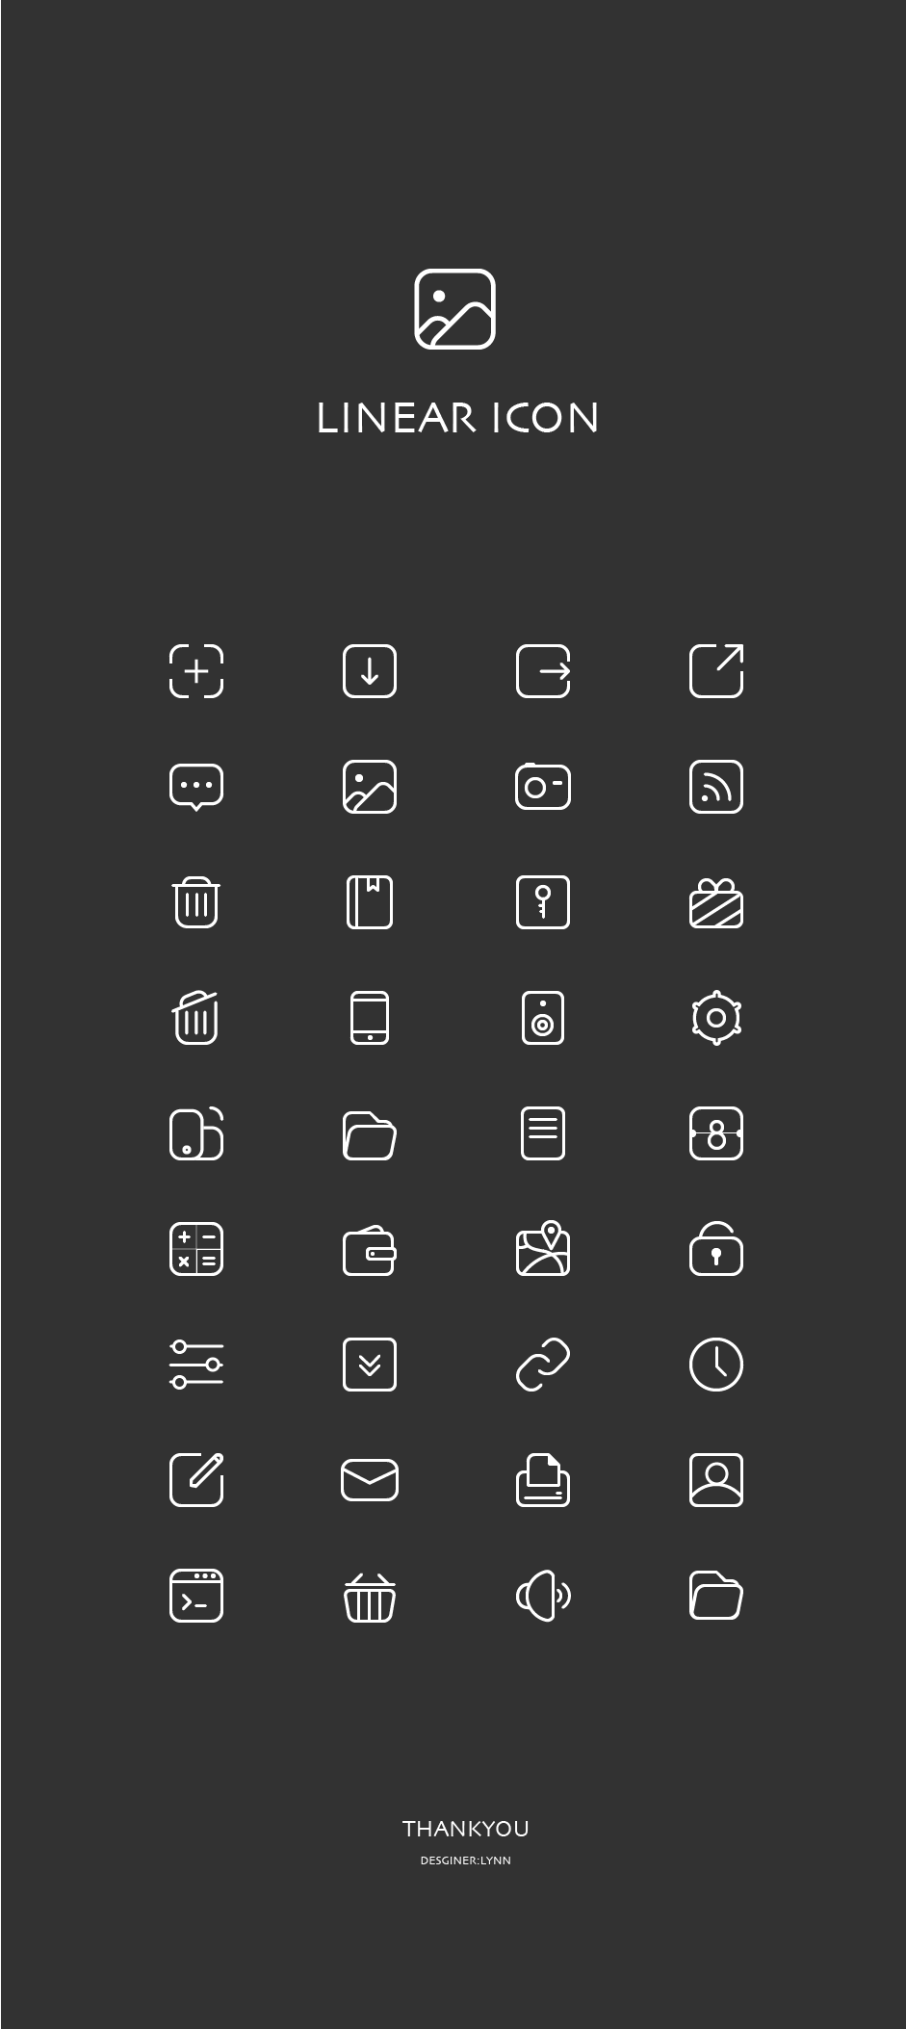The image size is (906, 2029).
Task: Click the unlocked padlock icon
Action: (716, 1248)
